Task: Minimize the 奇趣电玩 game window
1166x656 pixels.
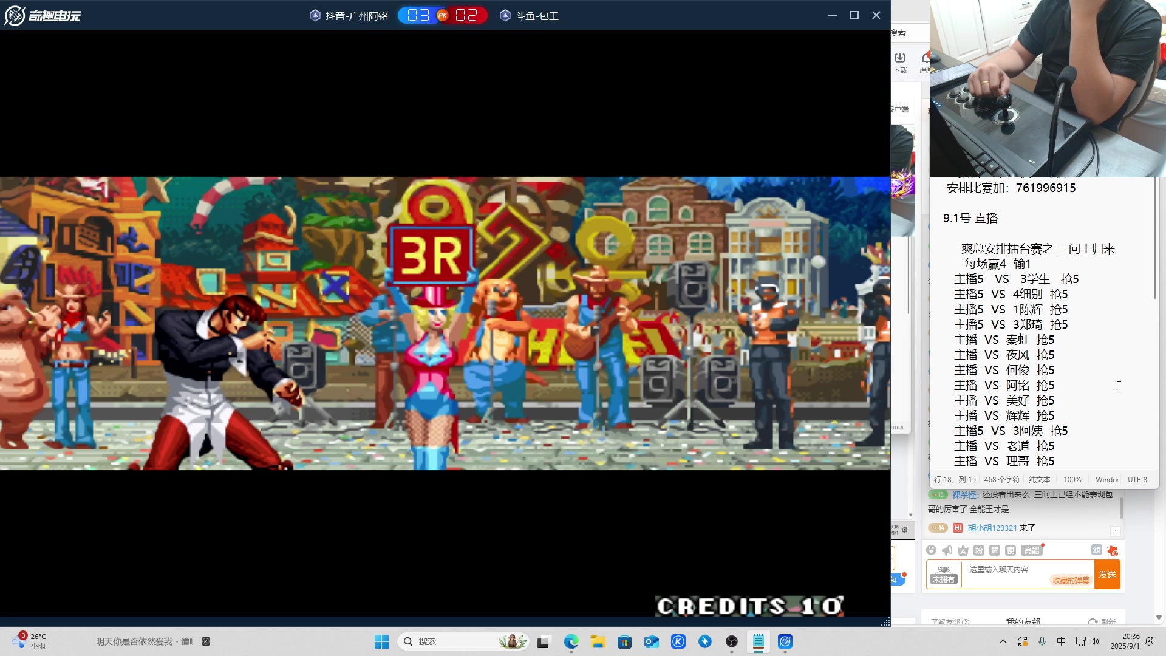Action: pyautogui.click(x=832, y=15)
